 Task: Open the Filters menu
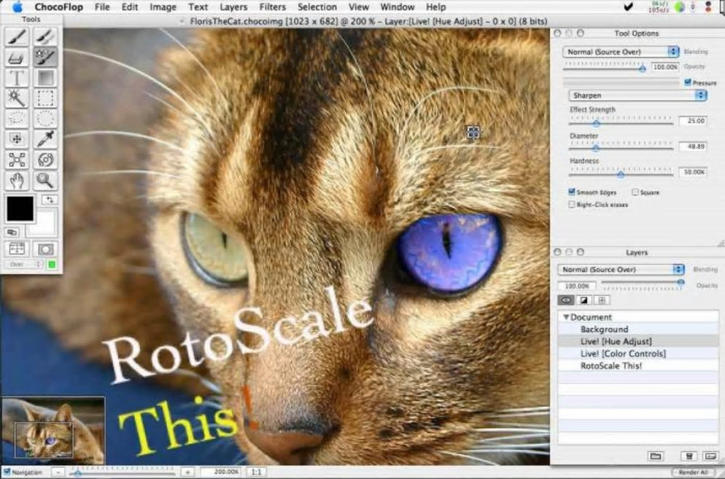point(272,7)
